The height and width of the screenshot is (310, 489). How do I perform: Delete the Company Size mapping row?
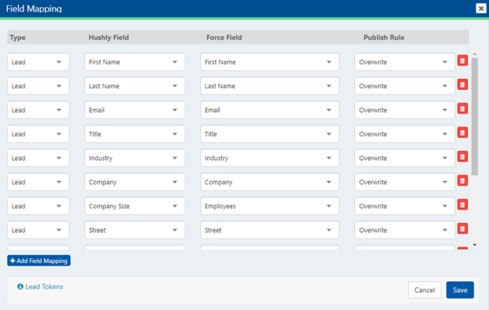pyautogui.click(x=462, y=205)
